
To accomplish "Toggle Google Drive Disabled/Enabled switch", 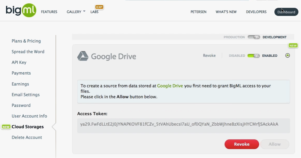I will pyautogui.click(x=253, y=56).
